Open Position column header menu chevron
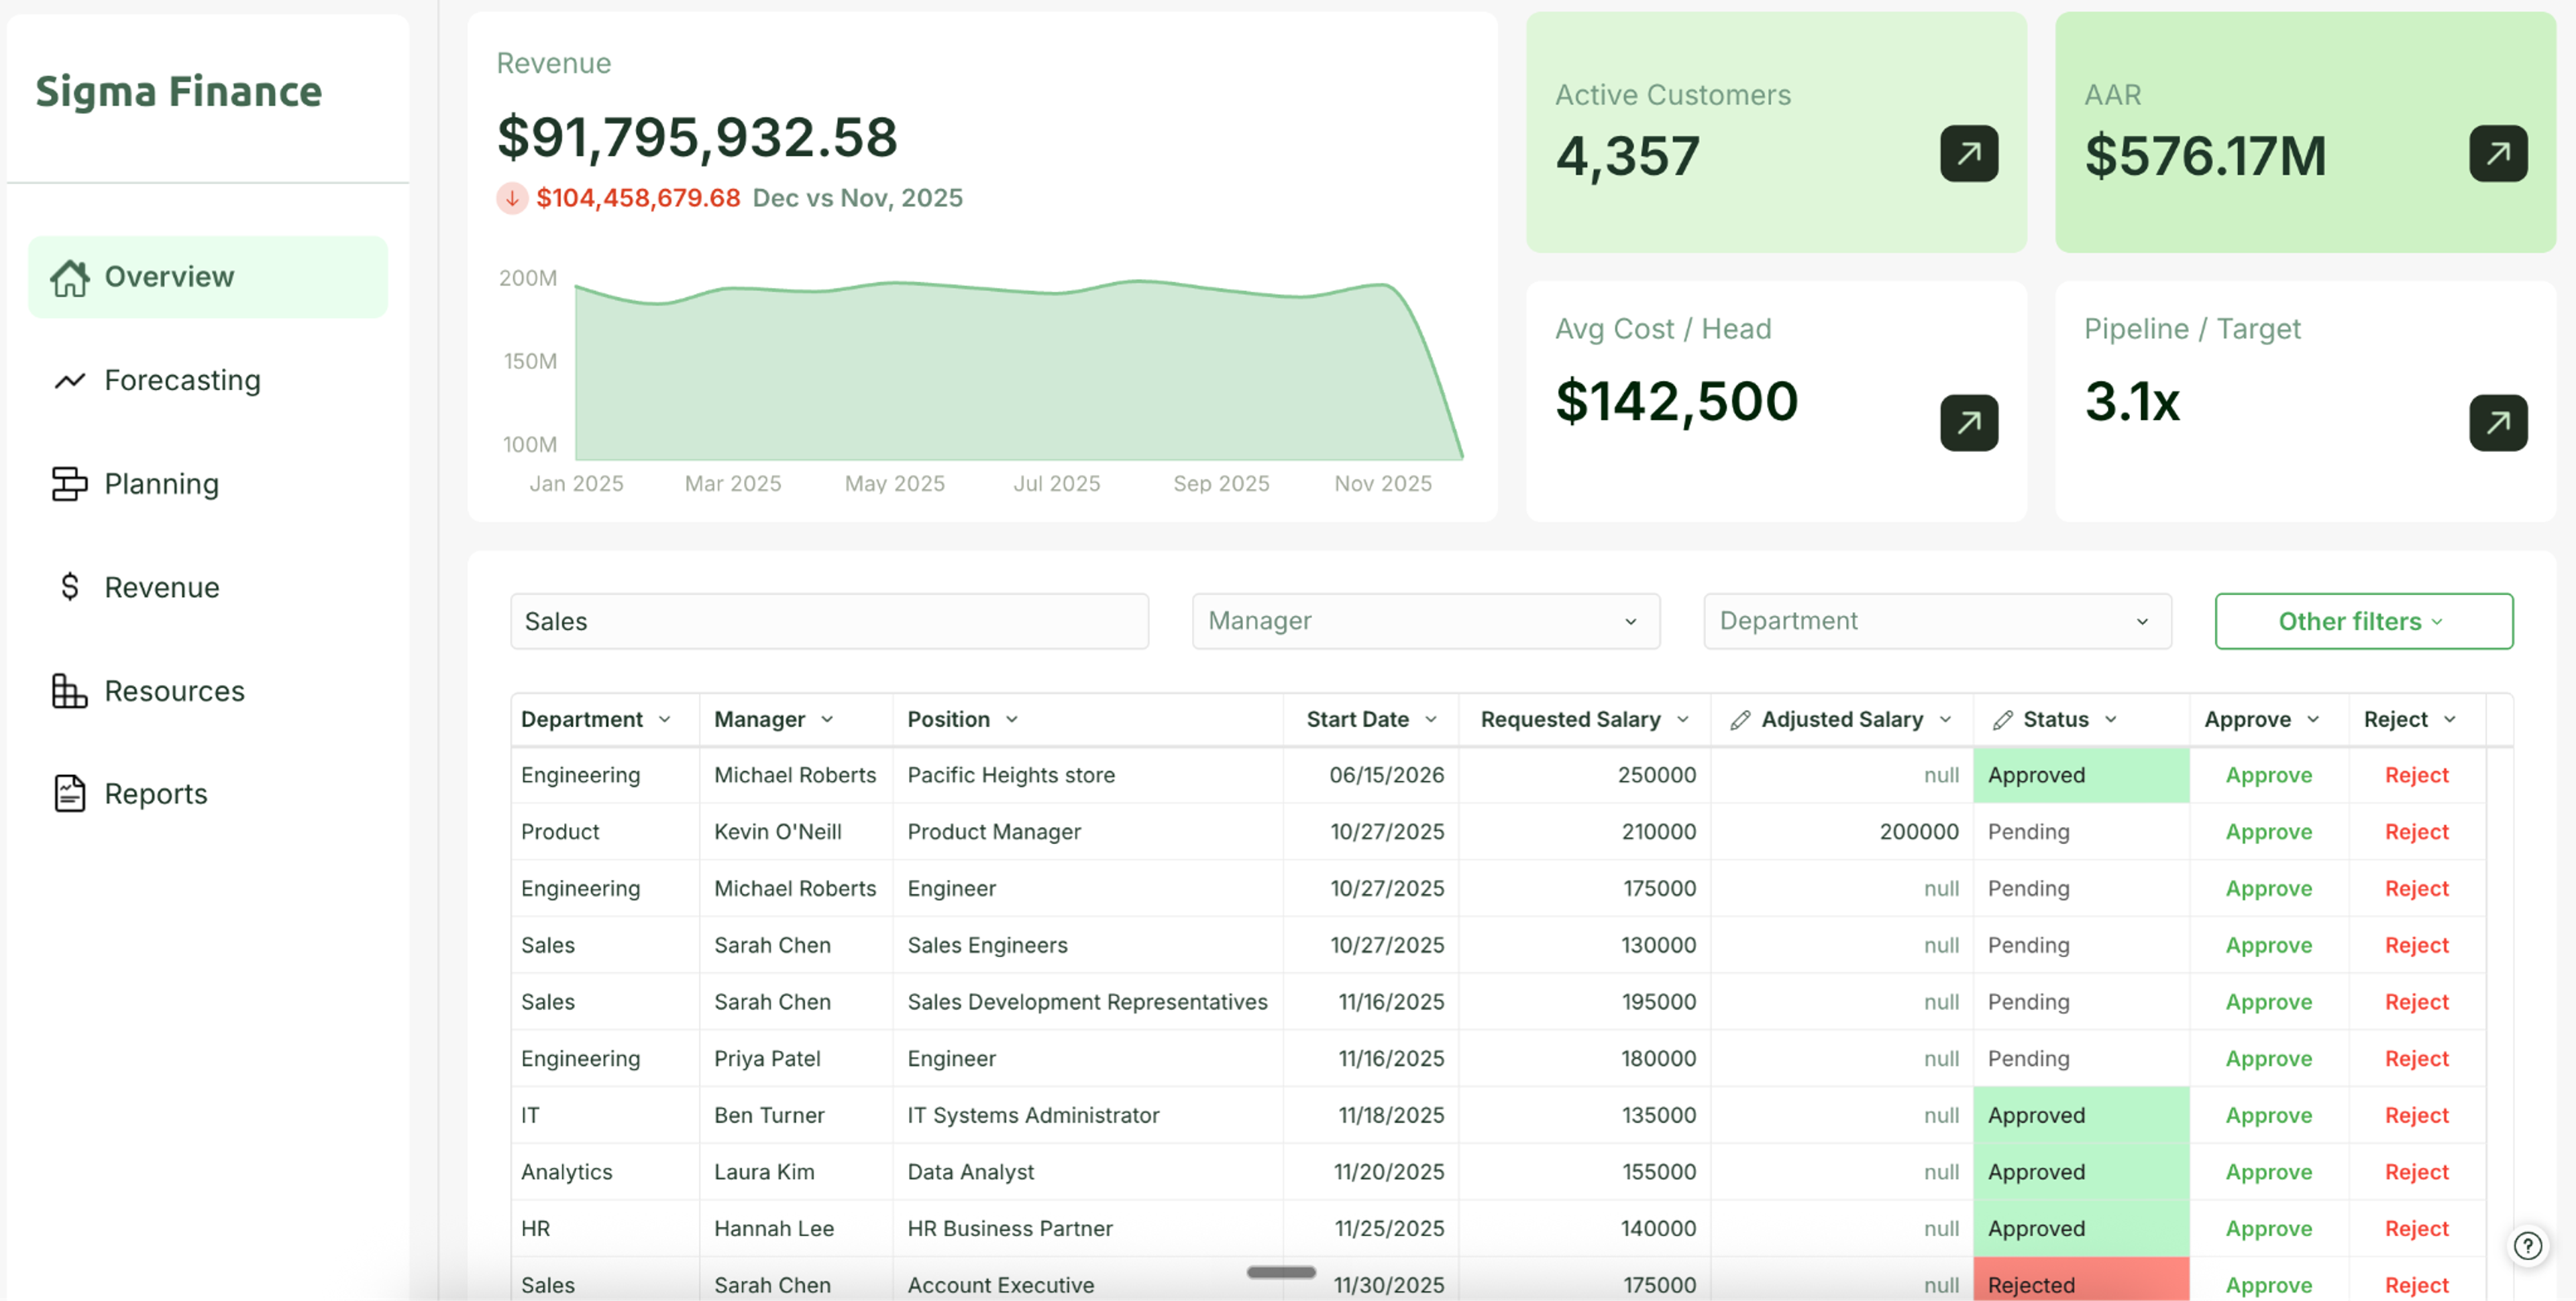 click(x=1012, y=719)
